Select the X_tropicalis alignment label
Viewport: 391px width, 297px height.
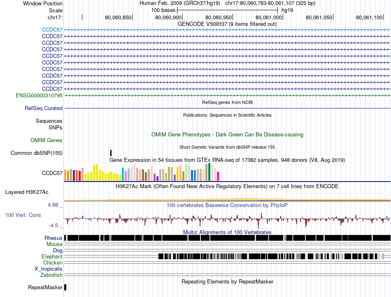pos(49,269)
